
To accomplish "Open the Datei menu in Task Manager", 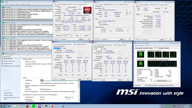I will [x=136, y=45].
